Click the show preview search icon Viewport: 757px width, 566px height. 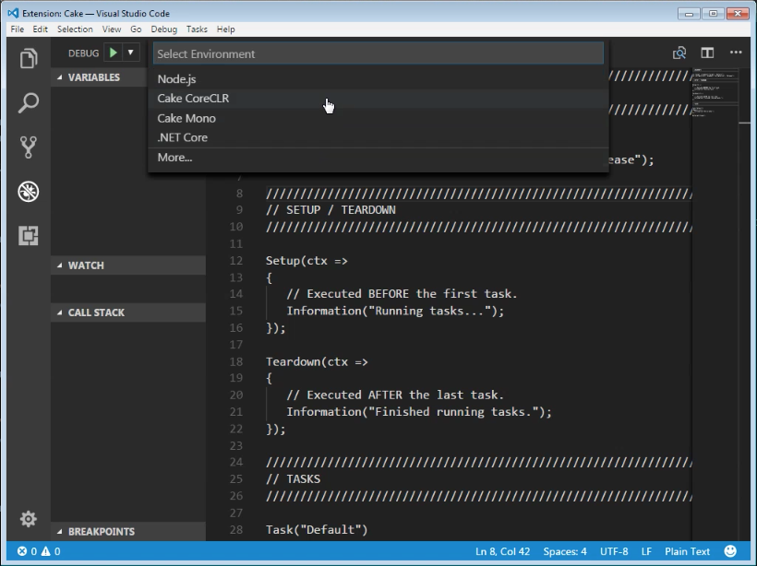(679, 53)
